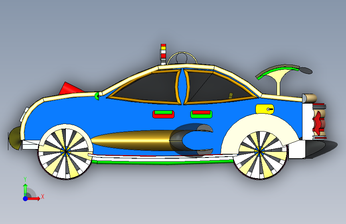Select the front door handle with green top
The width and height of the screenshot is (346, 224).
click(163, 114)
